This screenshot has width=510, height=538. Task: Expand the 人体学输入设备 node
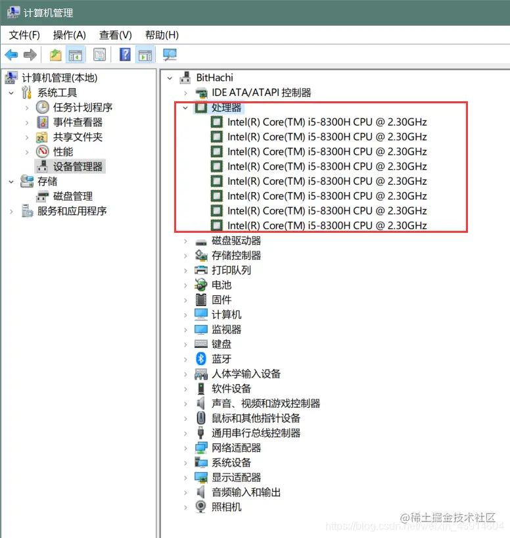(185, 374)
